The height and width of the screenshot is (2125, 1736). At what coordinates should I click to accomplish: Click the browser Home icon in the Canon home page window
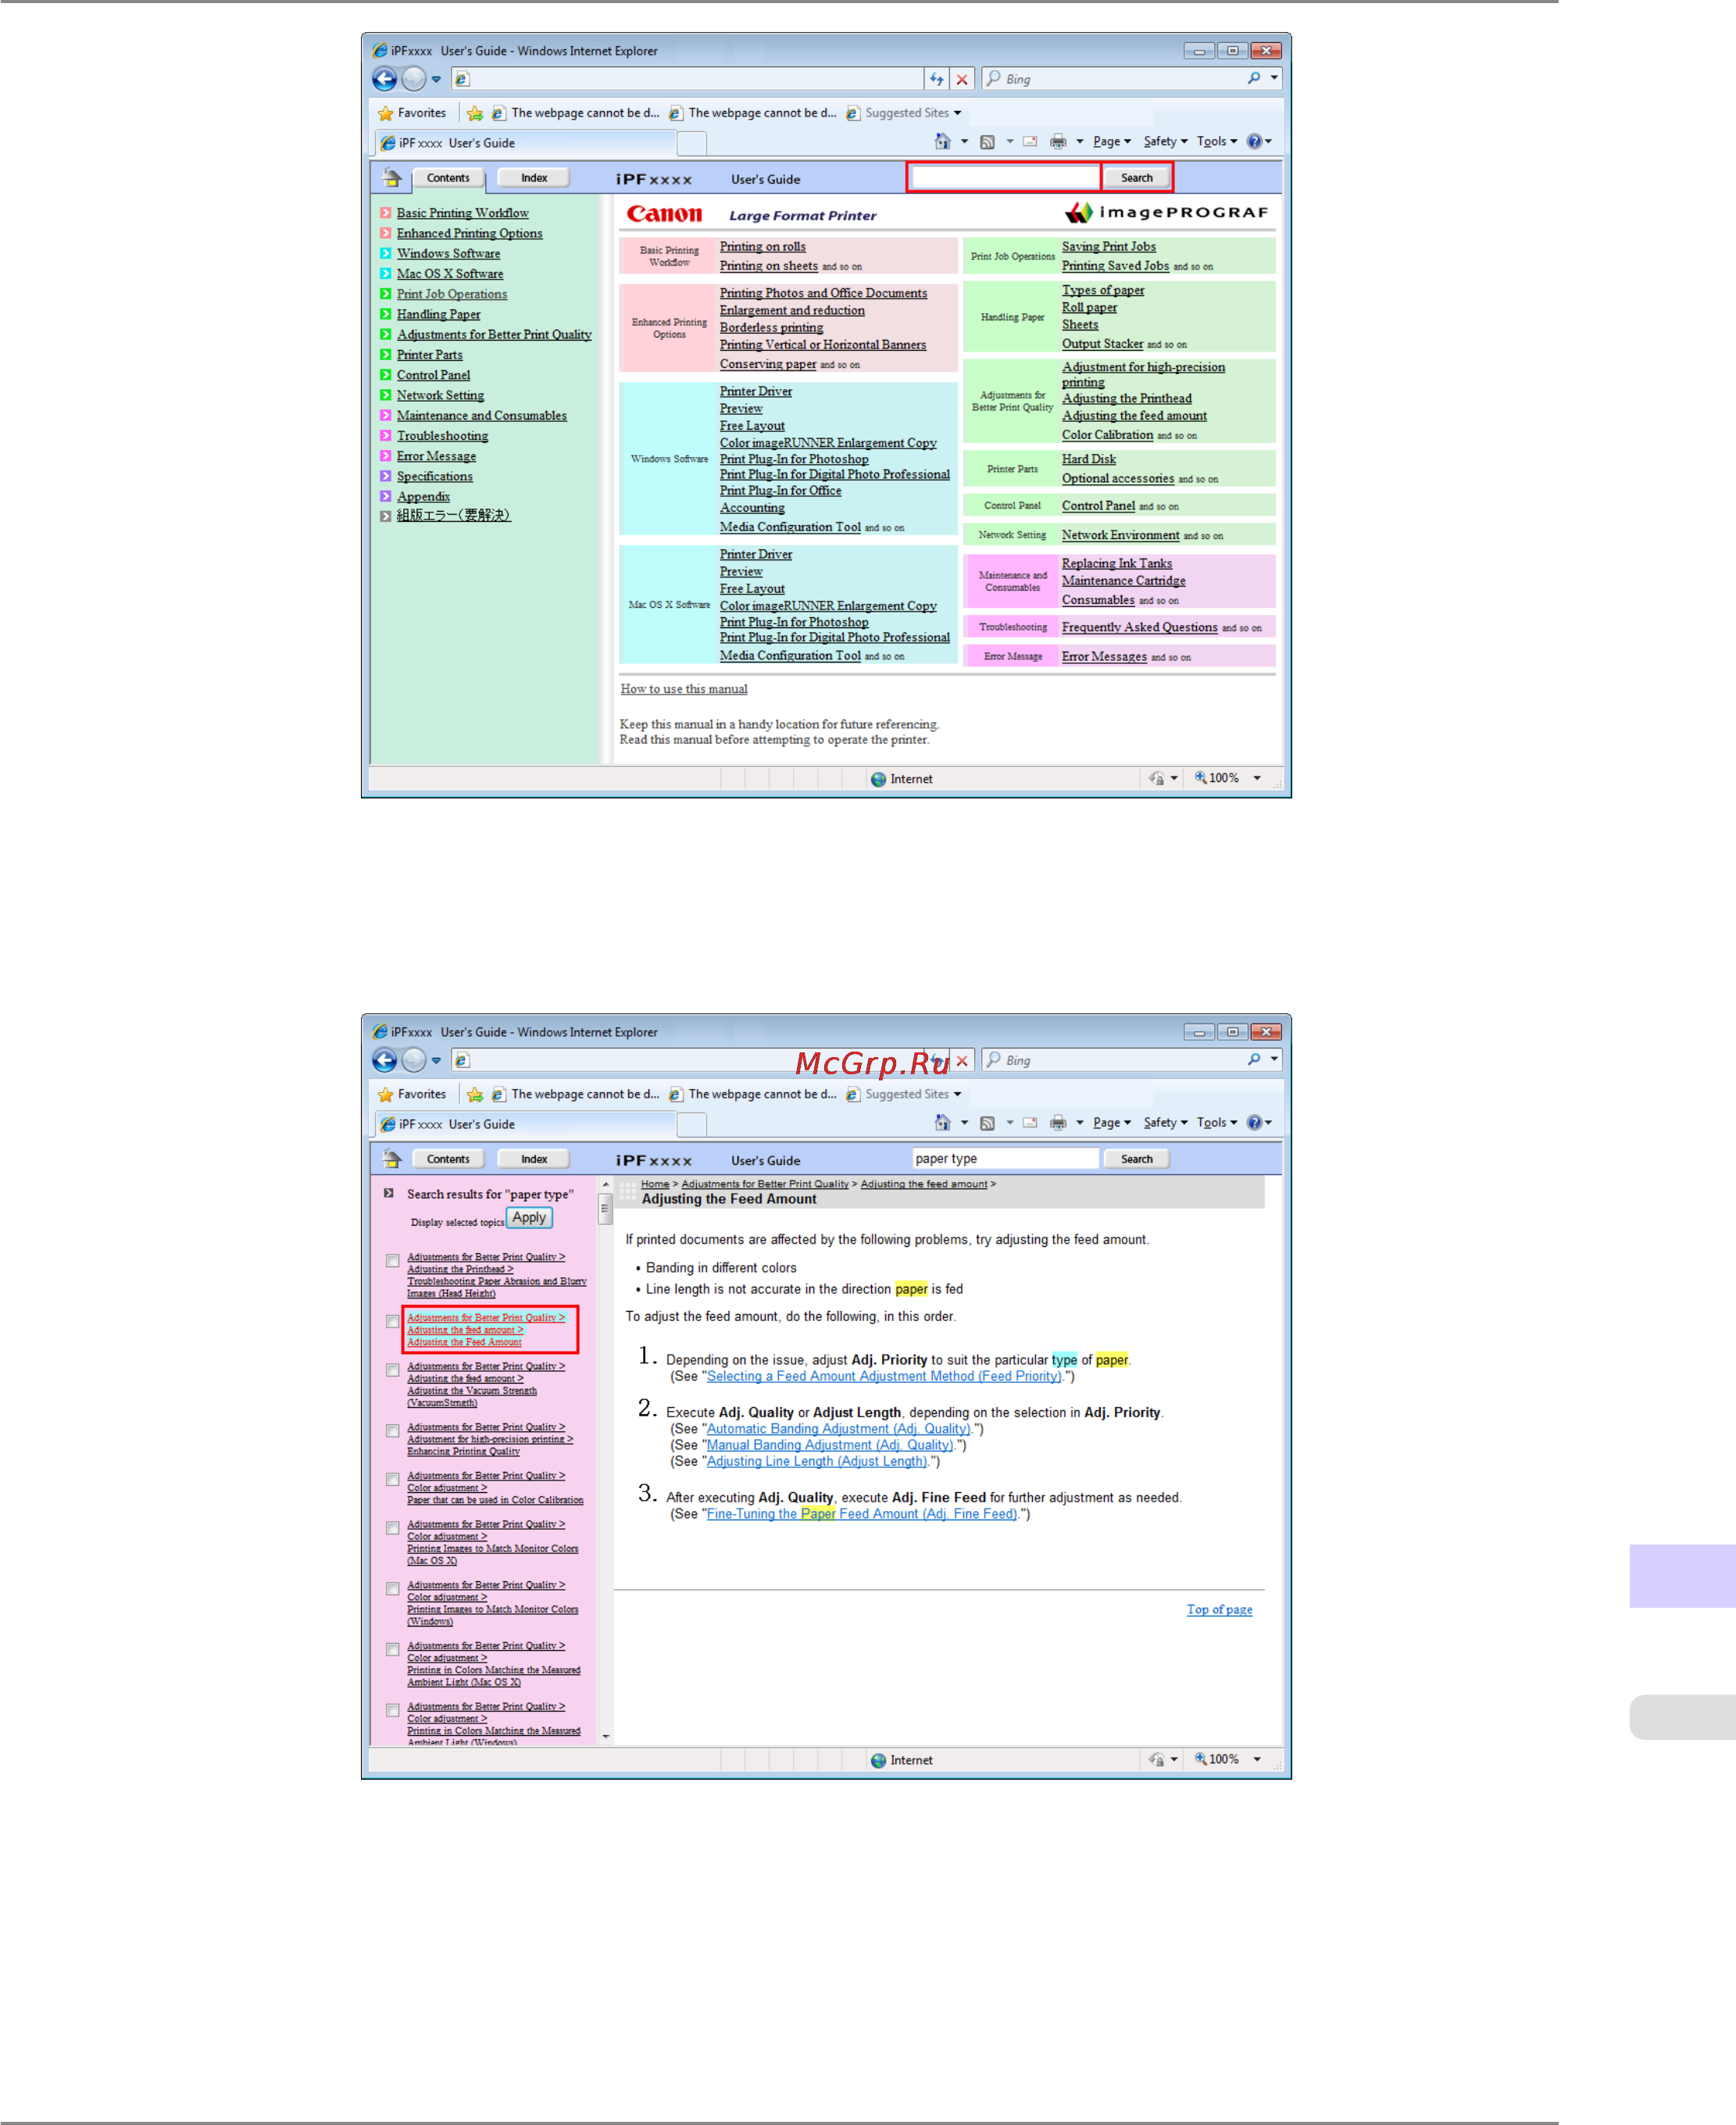tap(942, 141)
